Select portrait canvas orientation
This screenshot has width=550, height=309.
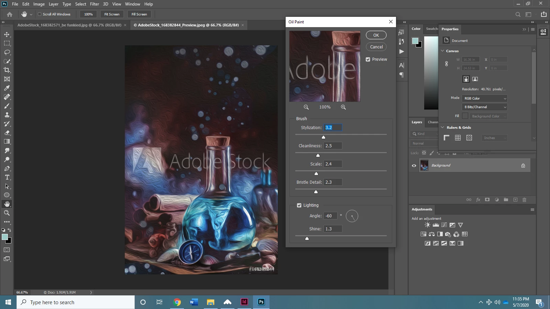coord(466,79)
